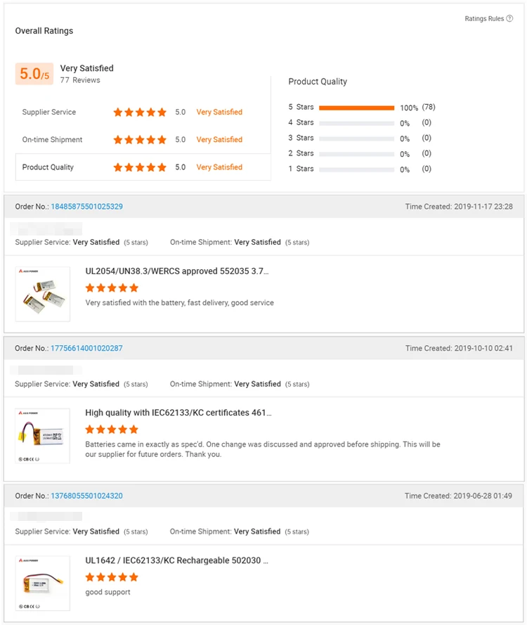Click the 5 Stars orange progress bar

pos(356,108)
